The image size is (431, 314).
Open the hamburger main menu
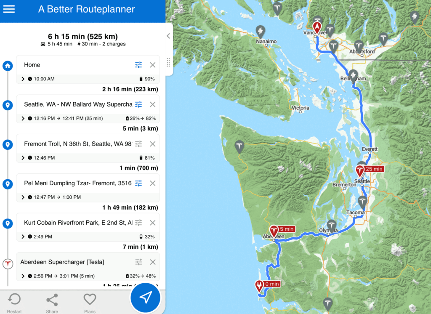click(x=9, y=9)
